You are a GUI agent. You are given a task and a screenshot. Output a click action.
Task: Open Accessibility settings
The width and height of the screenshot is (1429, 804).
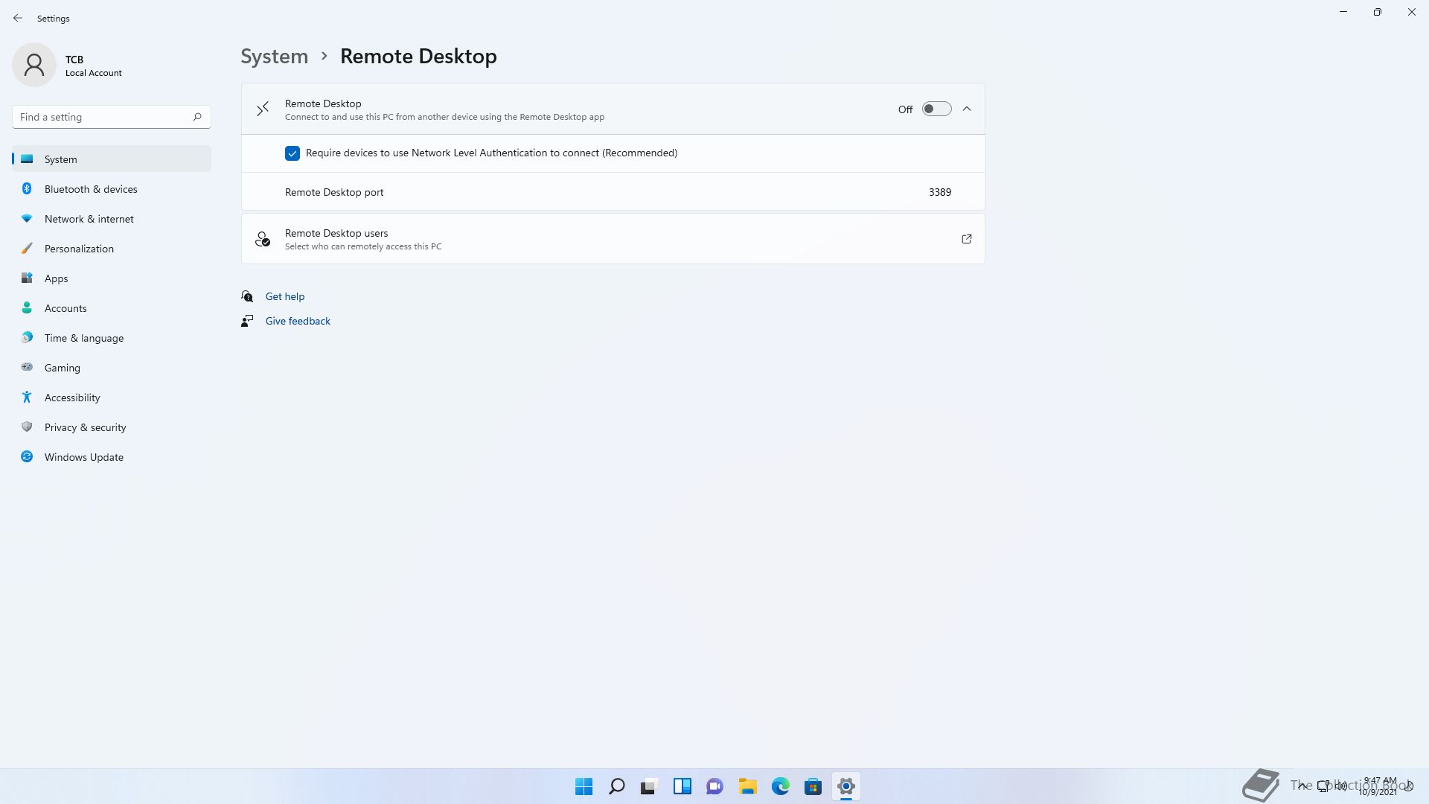tap(112, 398)
